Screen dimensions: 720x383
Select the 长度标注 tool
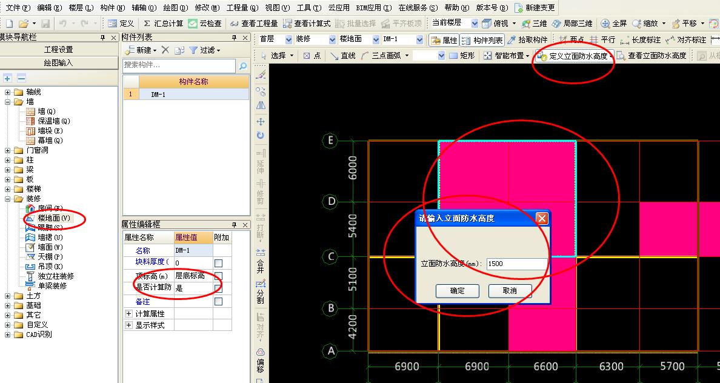(640, 41)
